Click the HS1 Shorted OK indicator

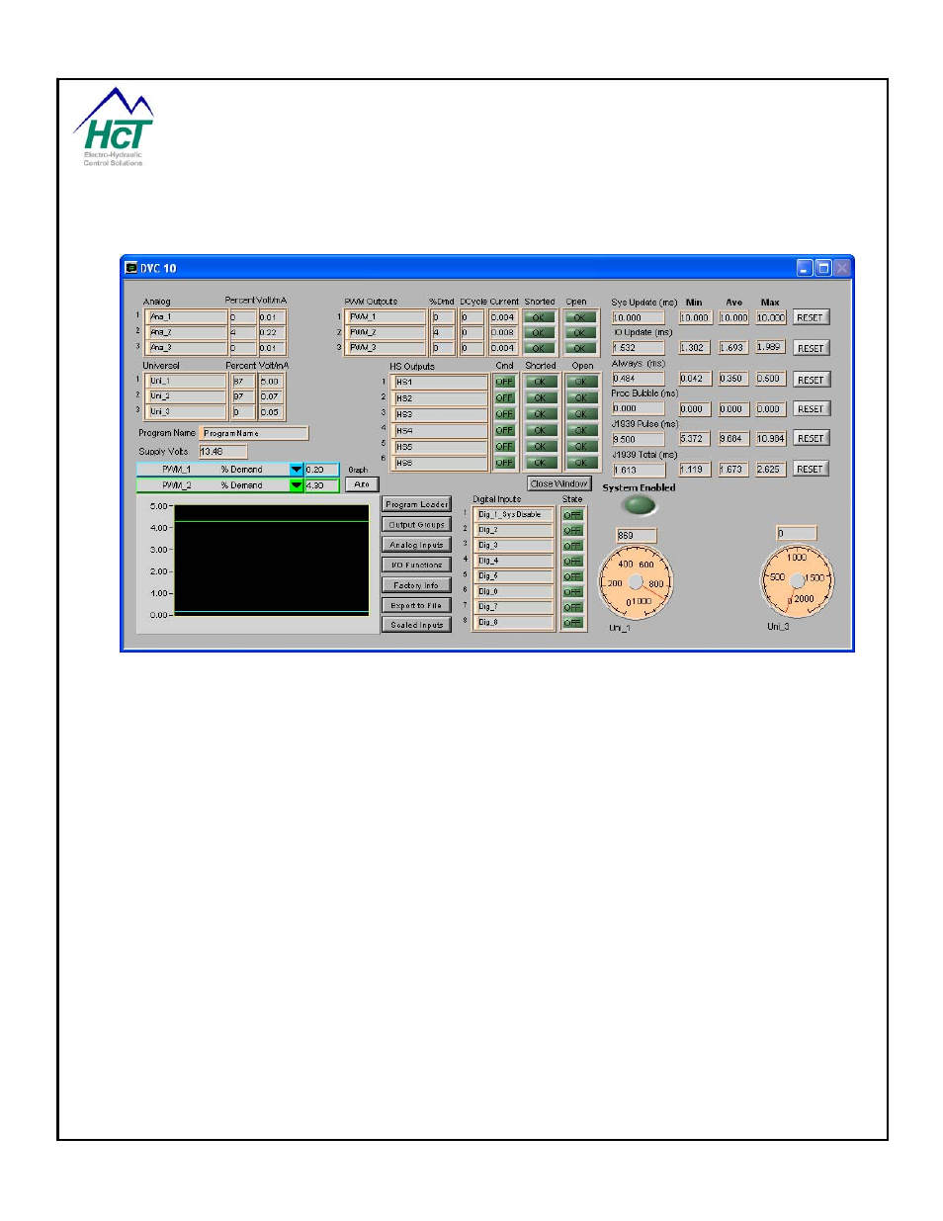540,382
